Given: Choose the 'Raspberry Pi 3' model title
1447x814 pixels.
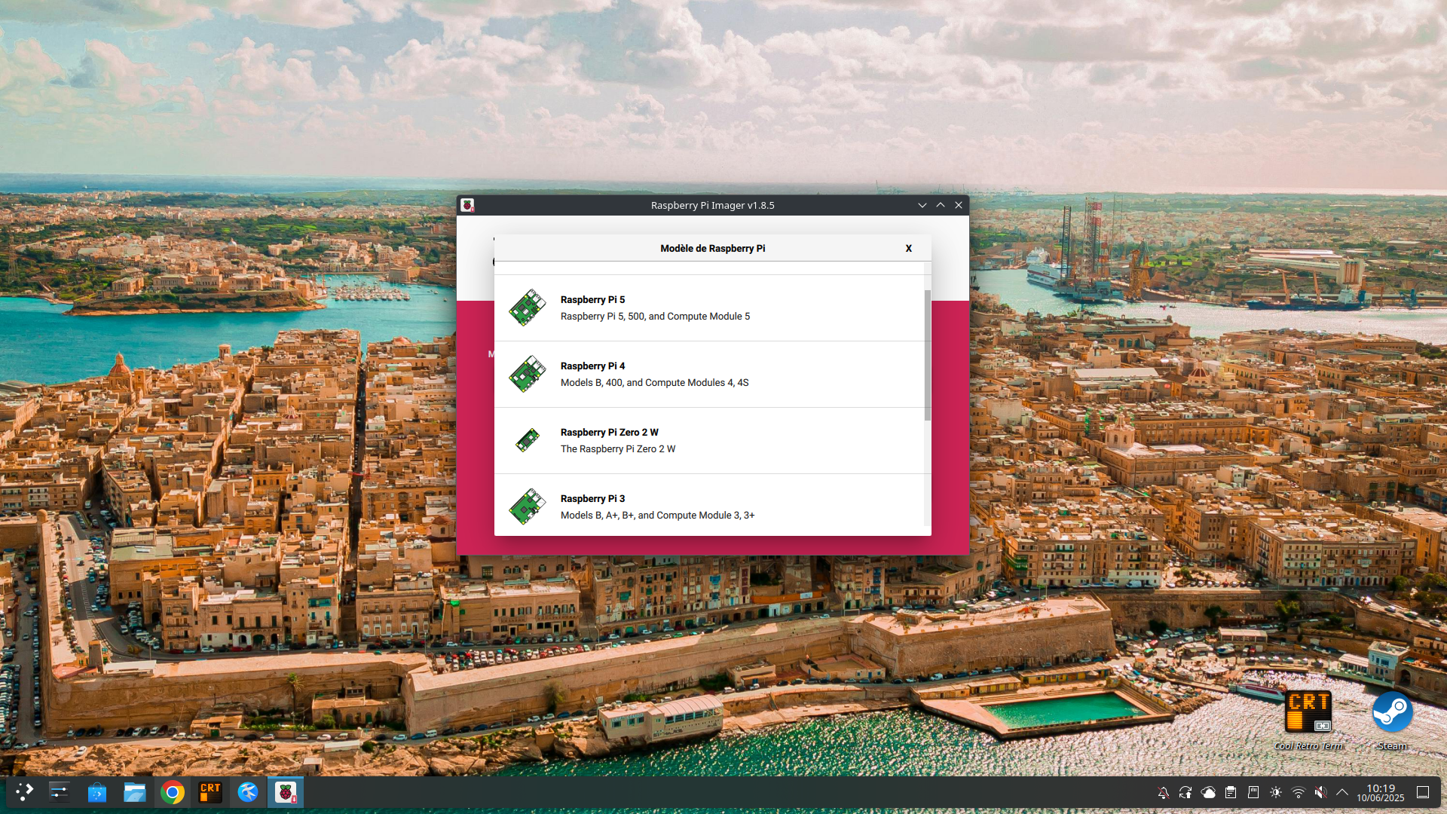Looking at the screenshot, I should [592, 499].
